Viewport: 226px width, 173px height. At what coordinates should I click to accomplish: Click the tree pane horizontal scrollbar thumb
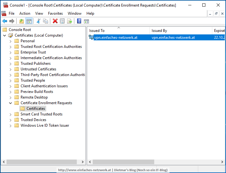(42, 162)
